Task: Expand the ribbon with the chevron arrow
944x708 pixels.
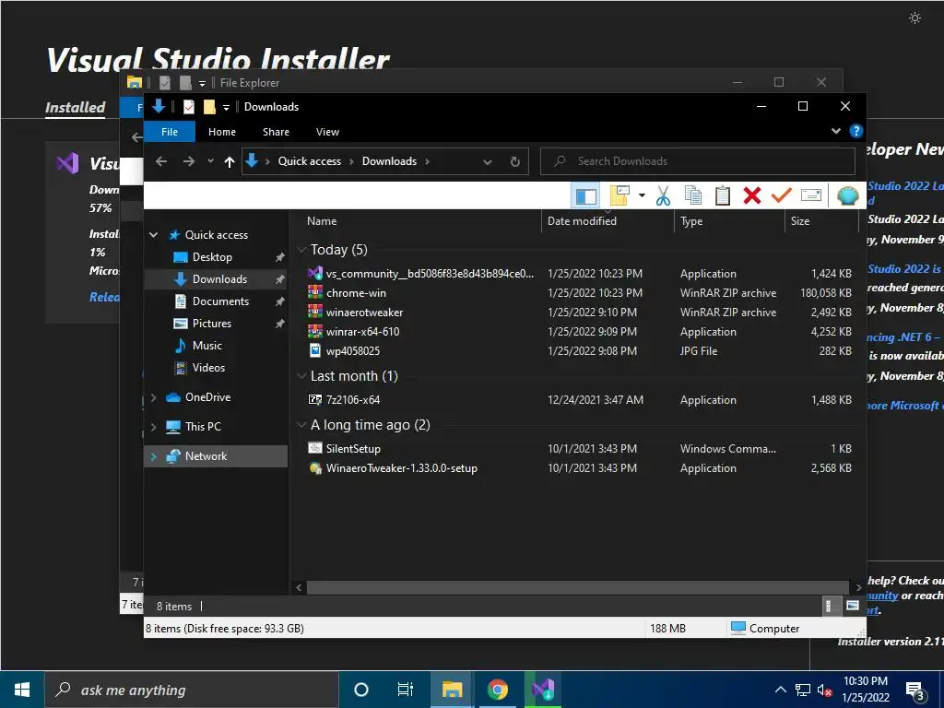Action: pyautogui.click(x=835, y=131)
